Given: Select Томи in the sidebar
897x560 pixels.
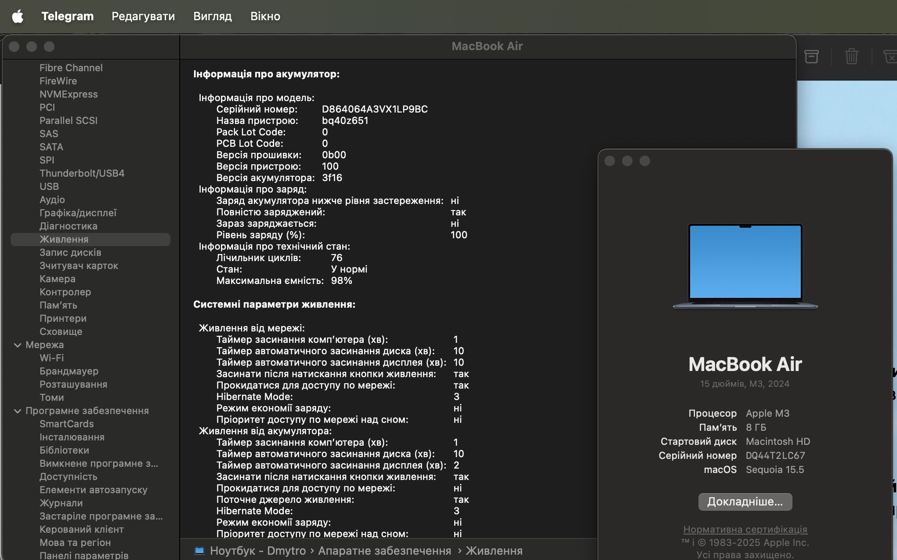Looking at the screenshot, I should (52, 397).
